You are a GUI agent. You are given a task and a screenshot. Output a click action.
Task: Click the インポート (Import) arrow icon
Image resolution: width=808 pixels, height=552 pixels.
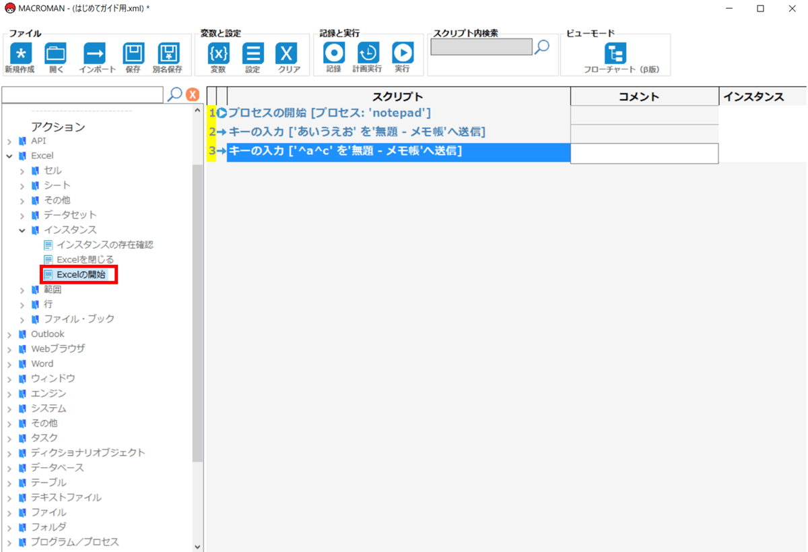pos(94,53)
